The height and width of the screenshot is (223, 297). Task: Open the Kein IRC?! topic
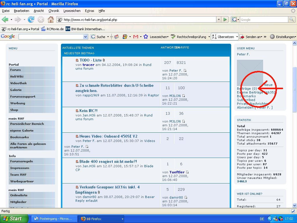pyautogui.click(x=88, y=111)
